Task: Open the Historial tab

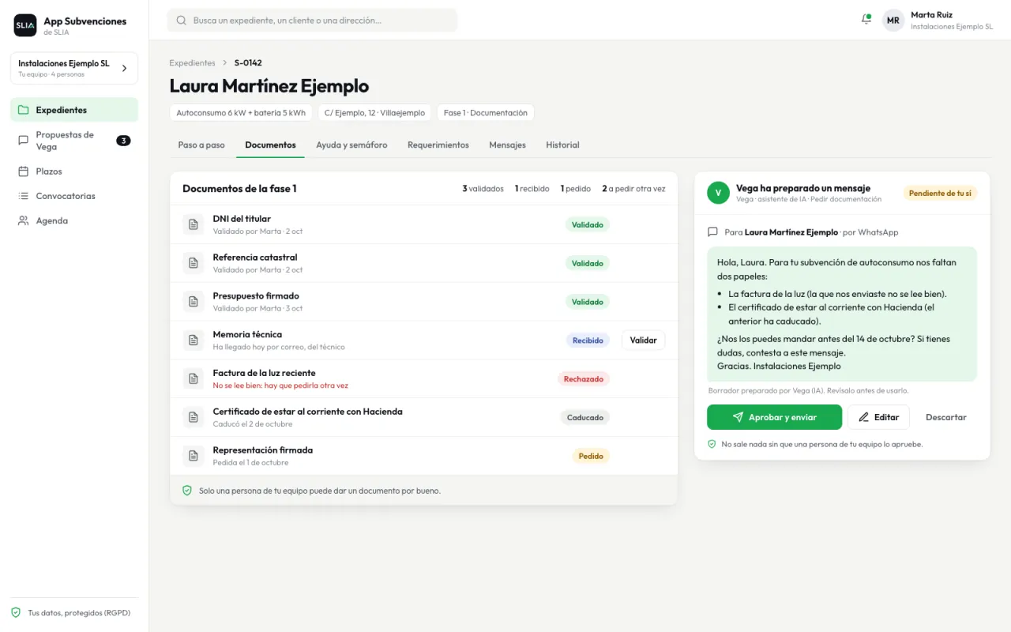Action: [x=562, y=145]
